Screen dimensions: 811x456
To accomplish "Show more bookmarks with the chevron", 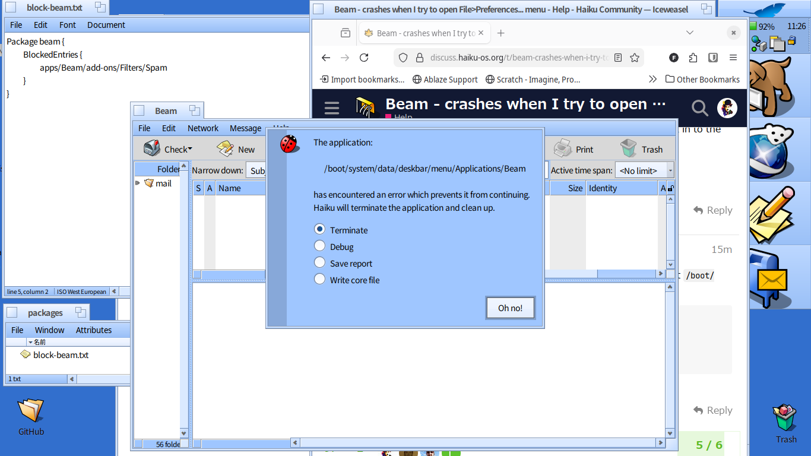I will (652, 79).
